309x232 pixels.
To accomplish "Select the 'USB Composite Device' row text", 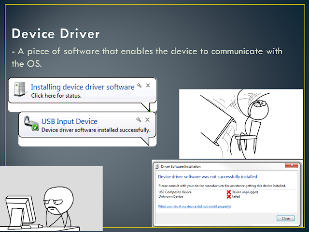I will (x=175, y=192).
